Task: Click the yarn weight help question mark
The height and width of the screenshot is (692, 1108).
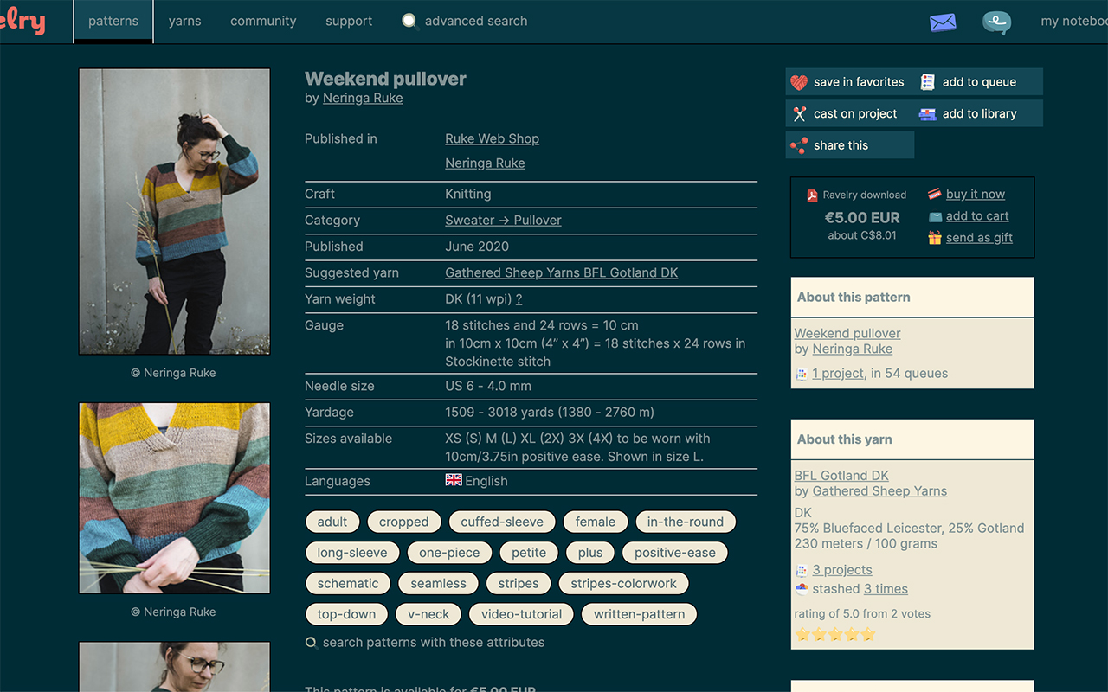Action: point(519,299)
